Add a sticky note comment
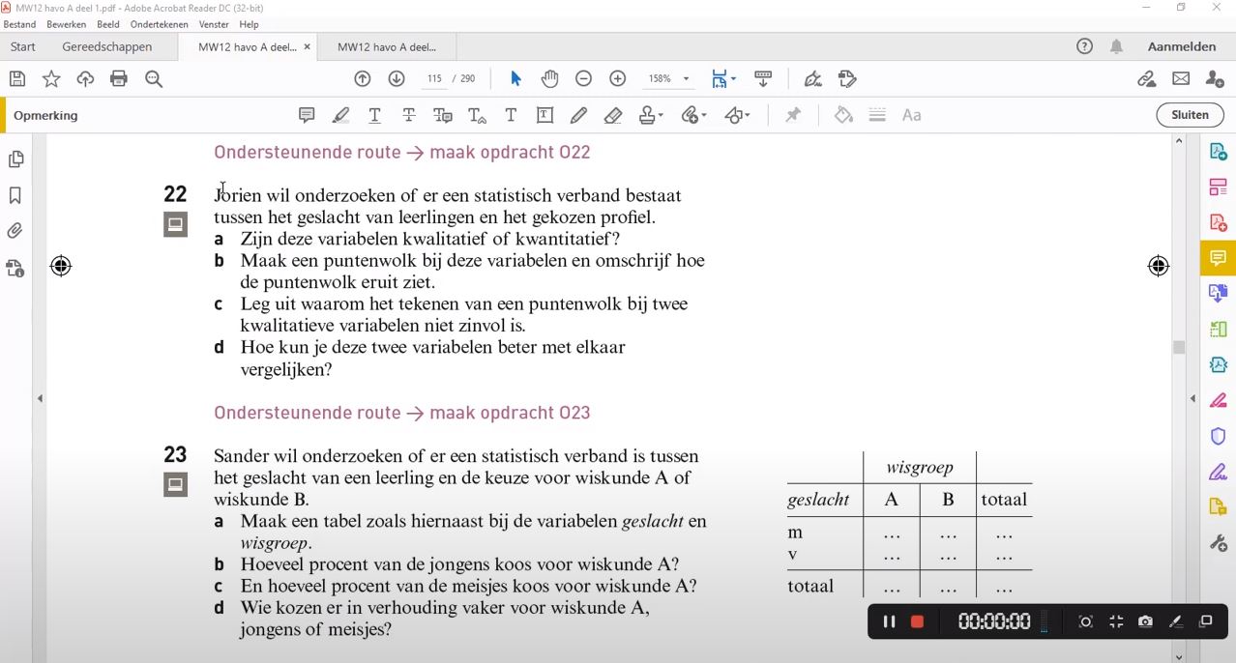This screenshot has height=663, width=1236. pos(307,115)
